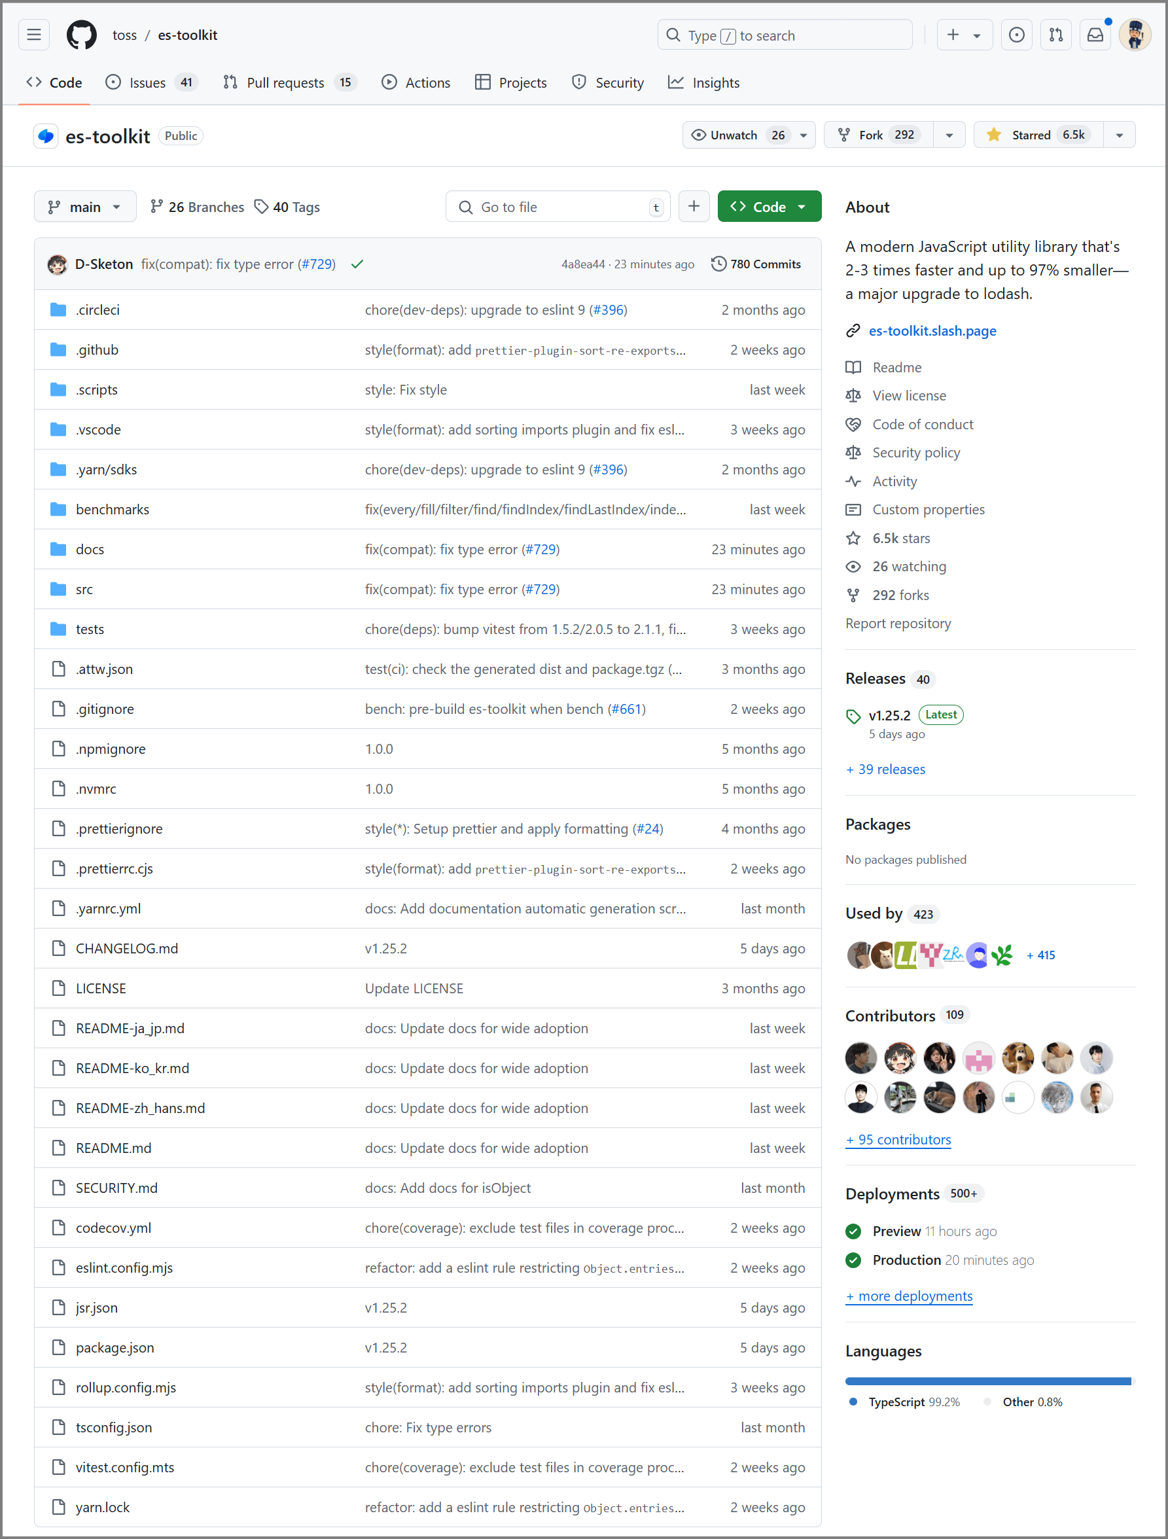Open pull requests icon in header
The height and width of the screenshot is (1539, 1168).
(1055, 35)
